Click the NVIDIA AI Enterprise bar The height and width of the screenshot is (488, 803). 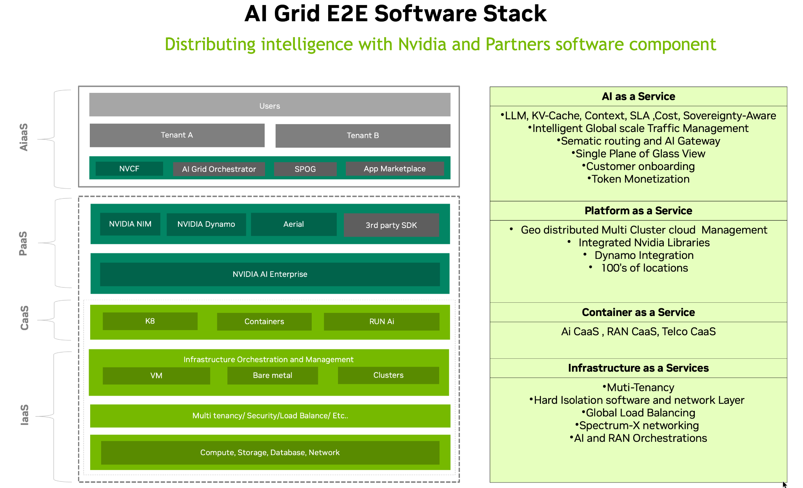click(x=270, y=274)
